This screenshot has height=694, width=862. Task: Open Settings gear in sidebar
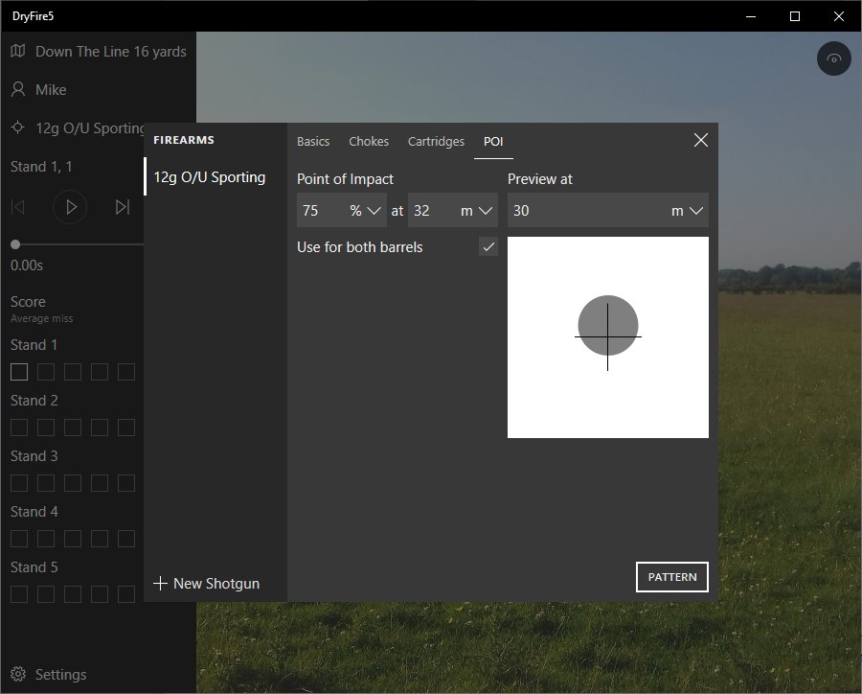pyautogui.click(x=18, y=675)
